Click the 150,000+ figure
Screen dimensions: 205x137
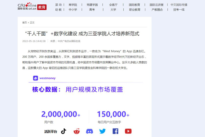pyautogui.click(x=113, y=114)
